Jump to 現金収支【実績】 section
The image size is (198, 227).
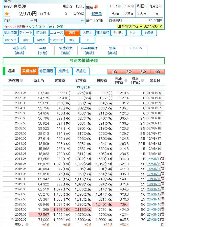pyautogui.click(x=66, y=50)
